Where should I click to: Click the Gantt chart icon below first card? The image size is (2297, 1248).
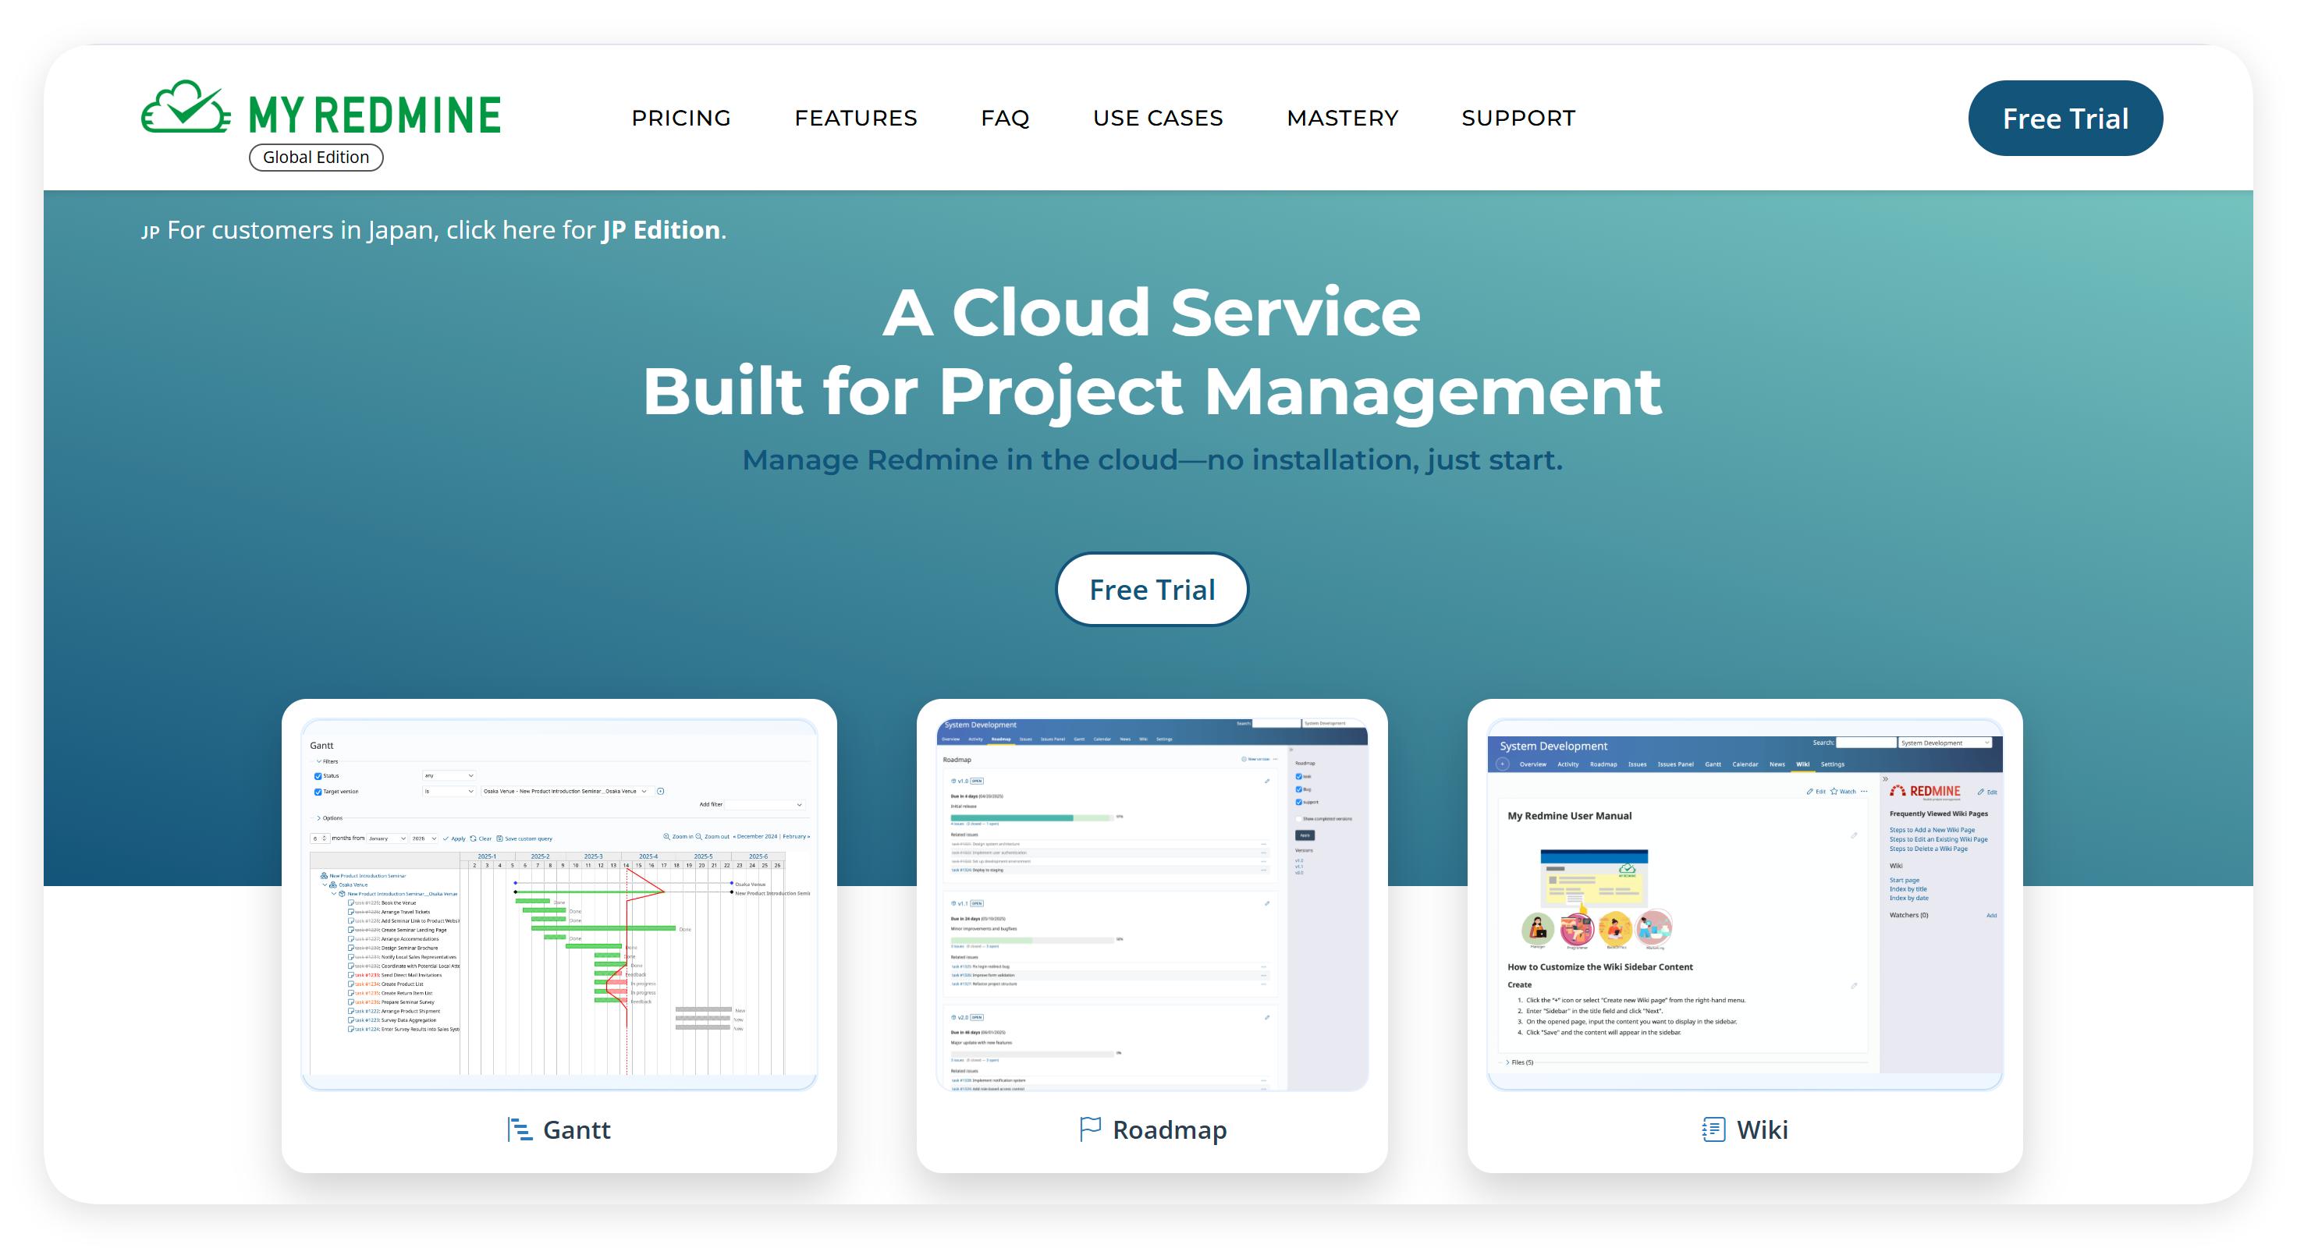pyautogui.click(x=520, y=1129)
